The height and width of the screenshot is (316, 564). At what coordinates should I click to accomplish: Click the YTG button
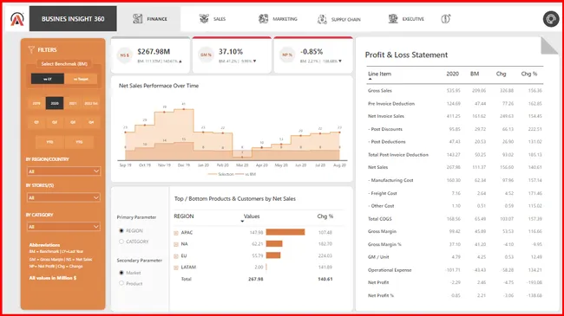pos(80,142)
